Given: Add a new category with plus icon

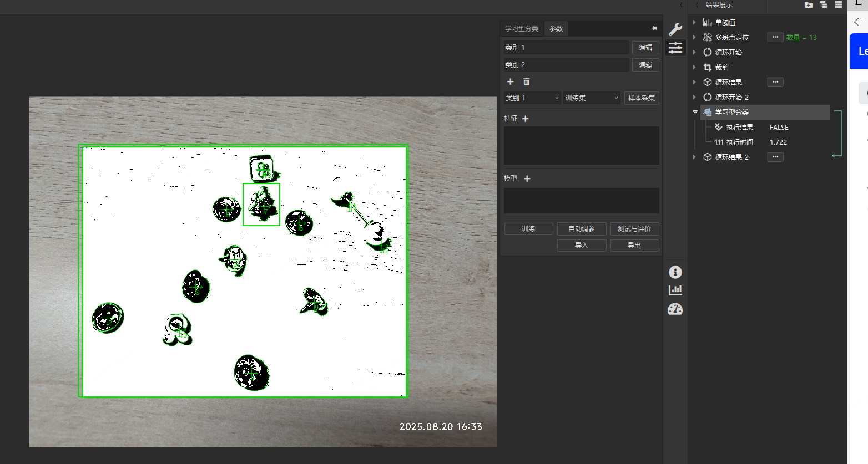Looking at the screenshot, I should point(510,81).
